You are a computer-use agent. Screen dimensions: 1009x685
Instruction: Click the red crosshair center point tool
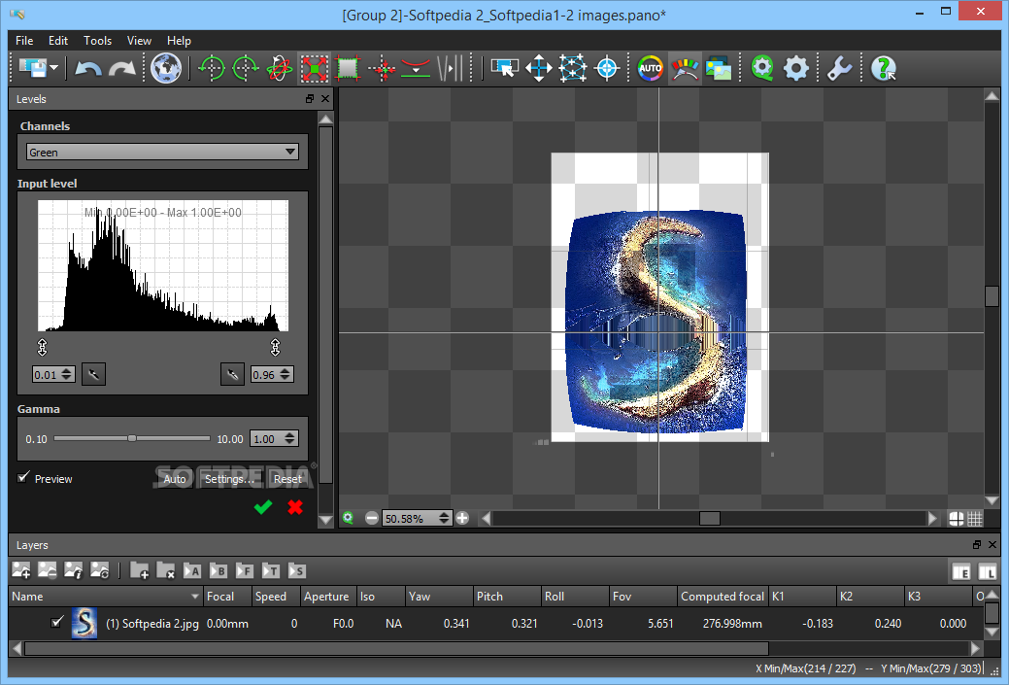(x=382, y=68)
